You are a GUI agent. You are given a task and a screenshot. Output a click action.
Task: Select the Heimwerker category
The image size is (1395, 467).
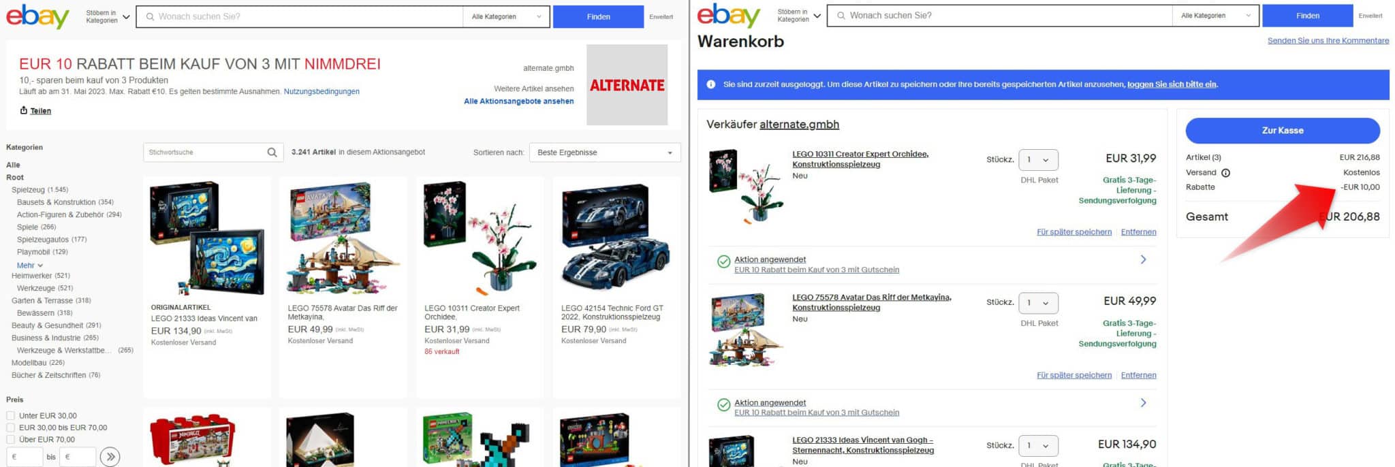(41, 276)
